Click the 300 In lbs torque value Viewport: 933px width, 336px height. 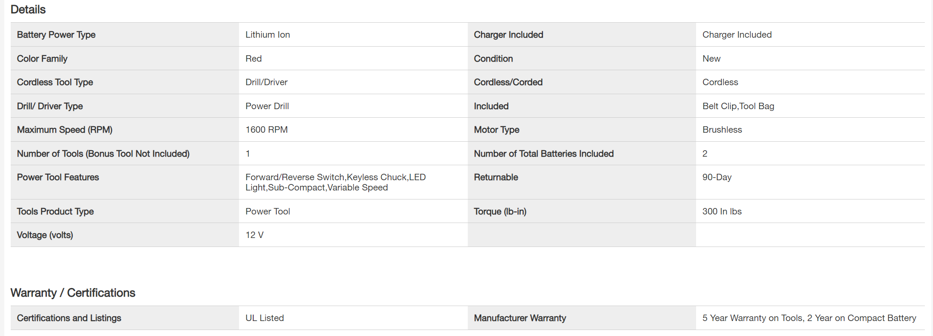(721, 211)
